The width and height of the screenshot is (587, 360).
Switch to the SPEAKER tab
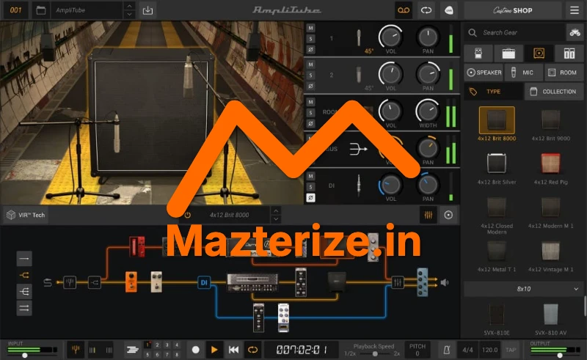pos(484,73)
